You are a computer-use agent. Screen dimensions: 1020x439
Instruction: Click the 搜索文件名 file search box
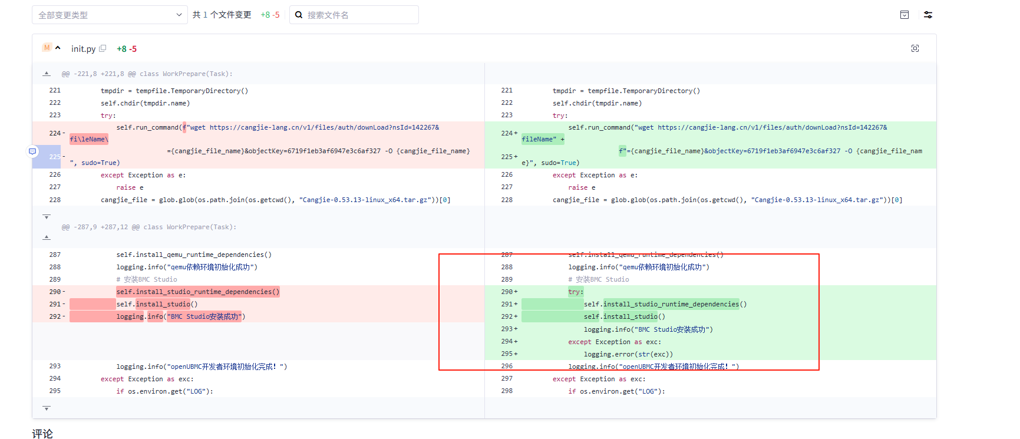click(359, 15)
